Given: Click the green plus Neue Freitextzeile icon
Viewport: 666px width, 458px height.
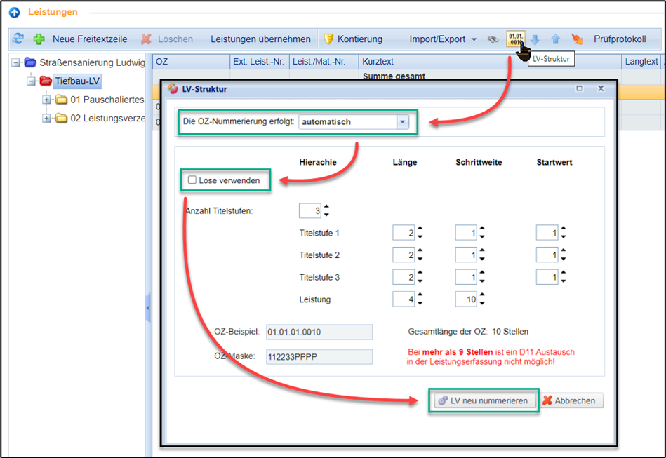Looking at the screenshot, I should (39, 39).
